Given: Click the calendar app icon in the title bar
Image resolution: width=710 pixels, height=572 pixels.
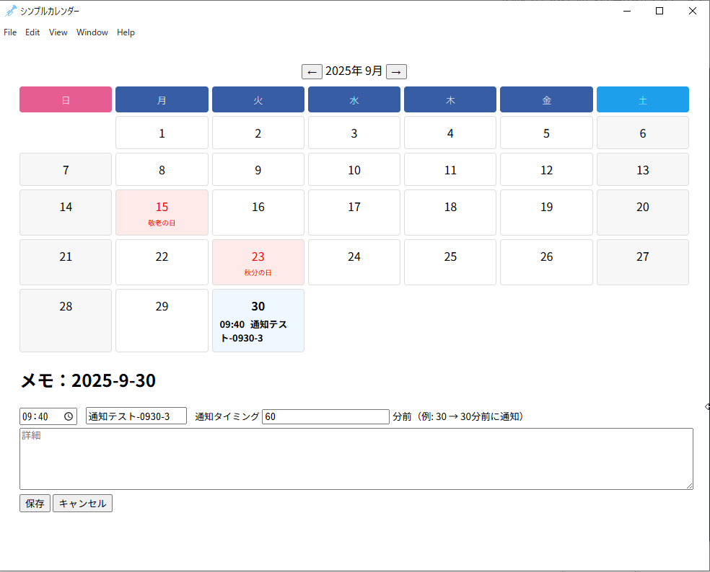Looking at the screenshot, I should [x=10, y=11].
